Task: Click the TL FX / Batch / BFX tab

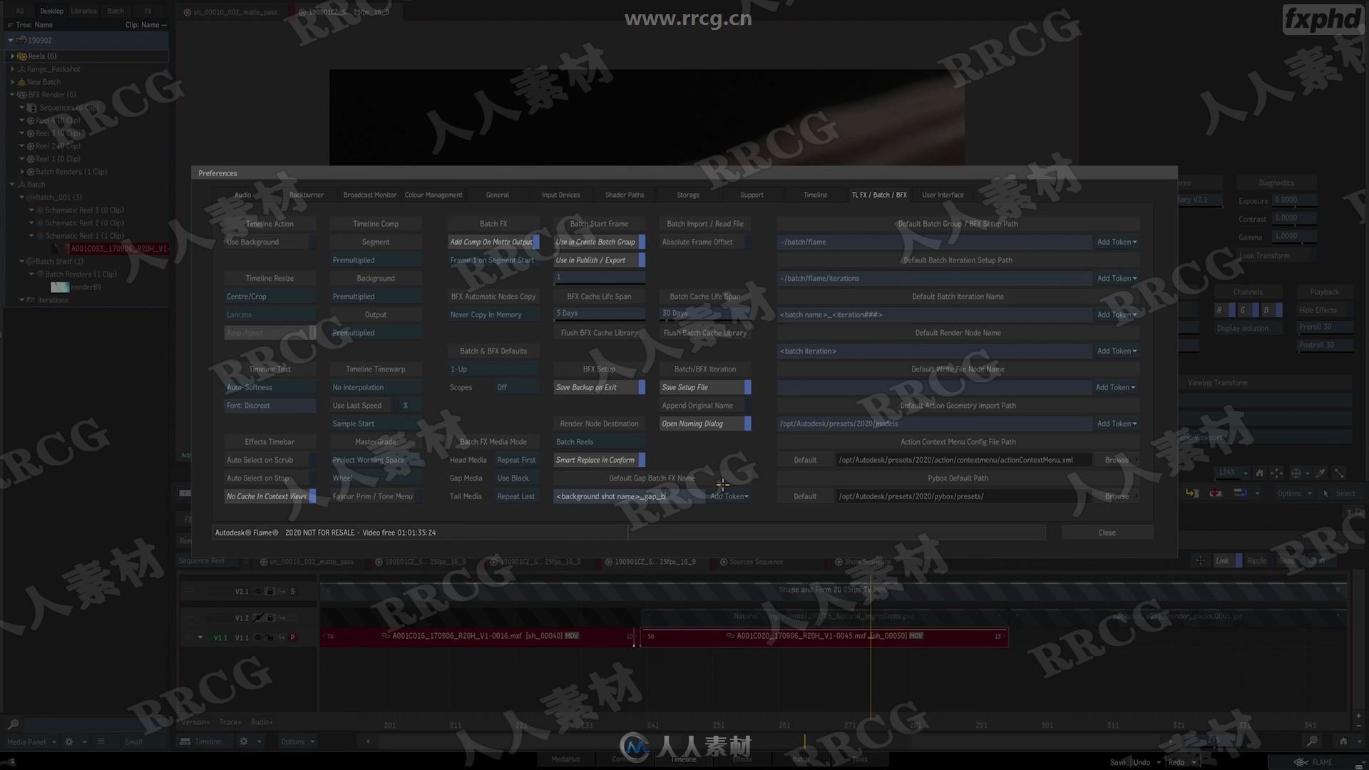Action: point(878,195)
